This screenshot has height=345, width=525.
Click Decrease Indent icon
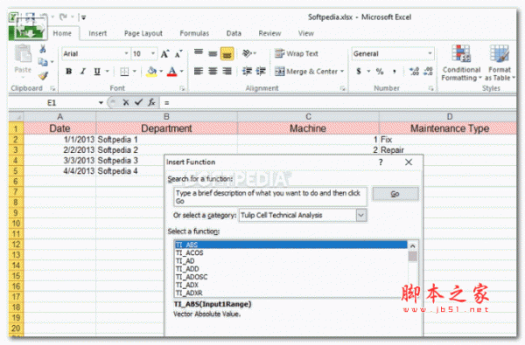[x=247, y=72]
